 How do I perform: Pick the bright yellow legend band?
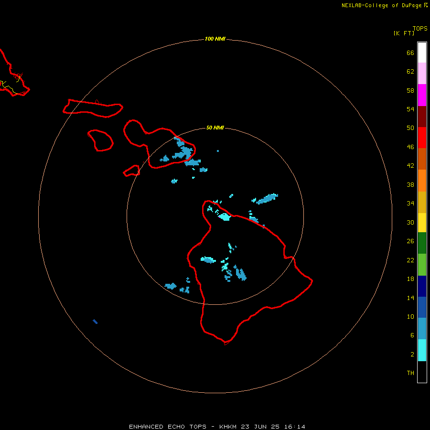422,223
